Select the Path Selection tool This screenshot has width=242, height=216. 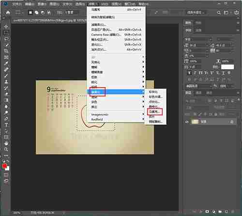(6, 131)
